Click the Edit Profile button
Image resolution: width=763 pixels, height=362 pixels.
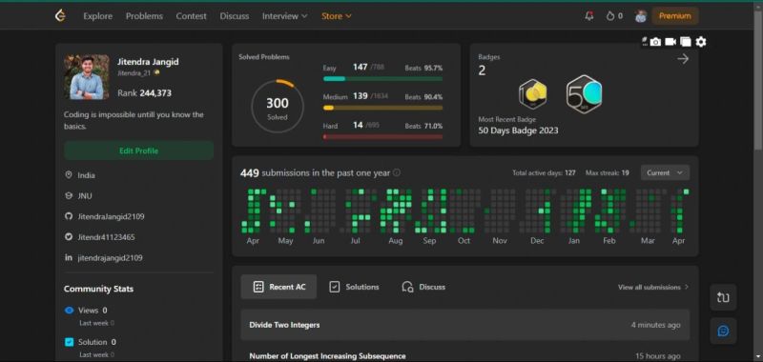point(138,151)
